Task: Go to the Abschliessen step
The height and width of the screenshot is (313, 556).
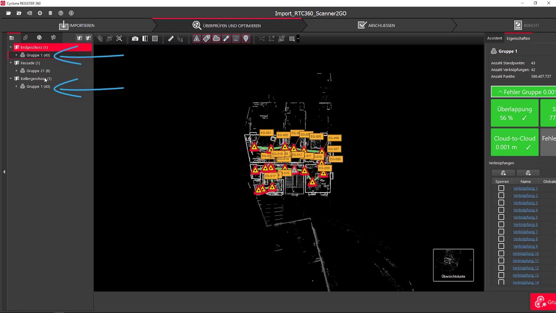Action: pyautogui.click(x=377, y=25)
